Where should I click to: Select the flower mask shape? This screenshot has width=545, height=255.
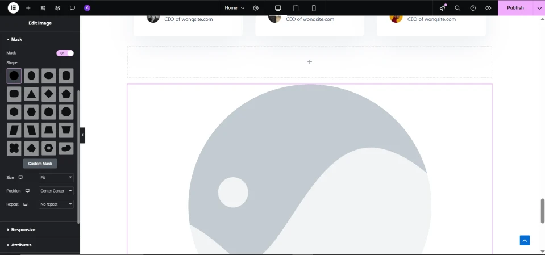tap(14, 148)
